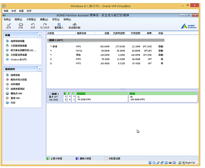Click the unallocated space legend swatch
The image size is (205, 168).
106,158
